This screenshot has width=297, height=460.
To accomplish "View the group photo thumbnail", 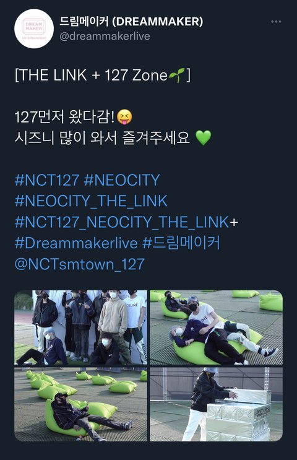I will click(80, 328).
